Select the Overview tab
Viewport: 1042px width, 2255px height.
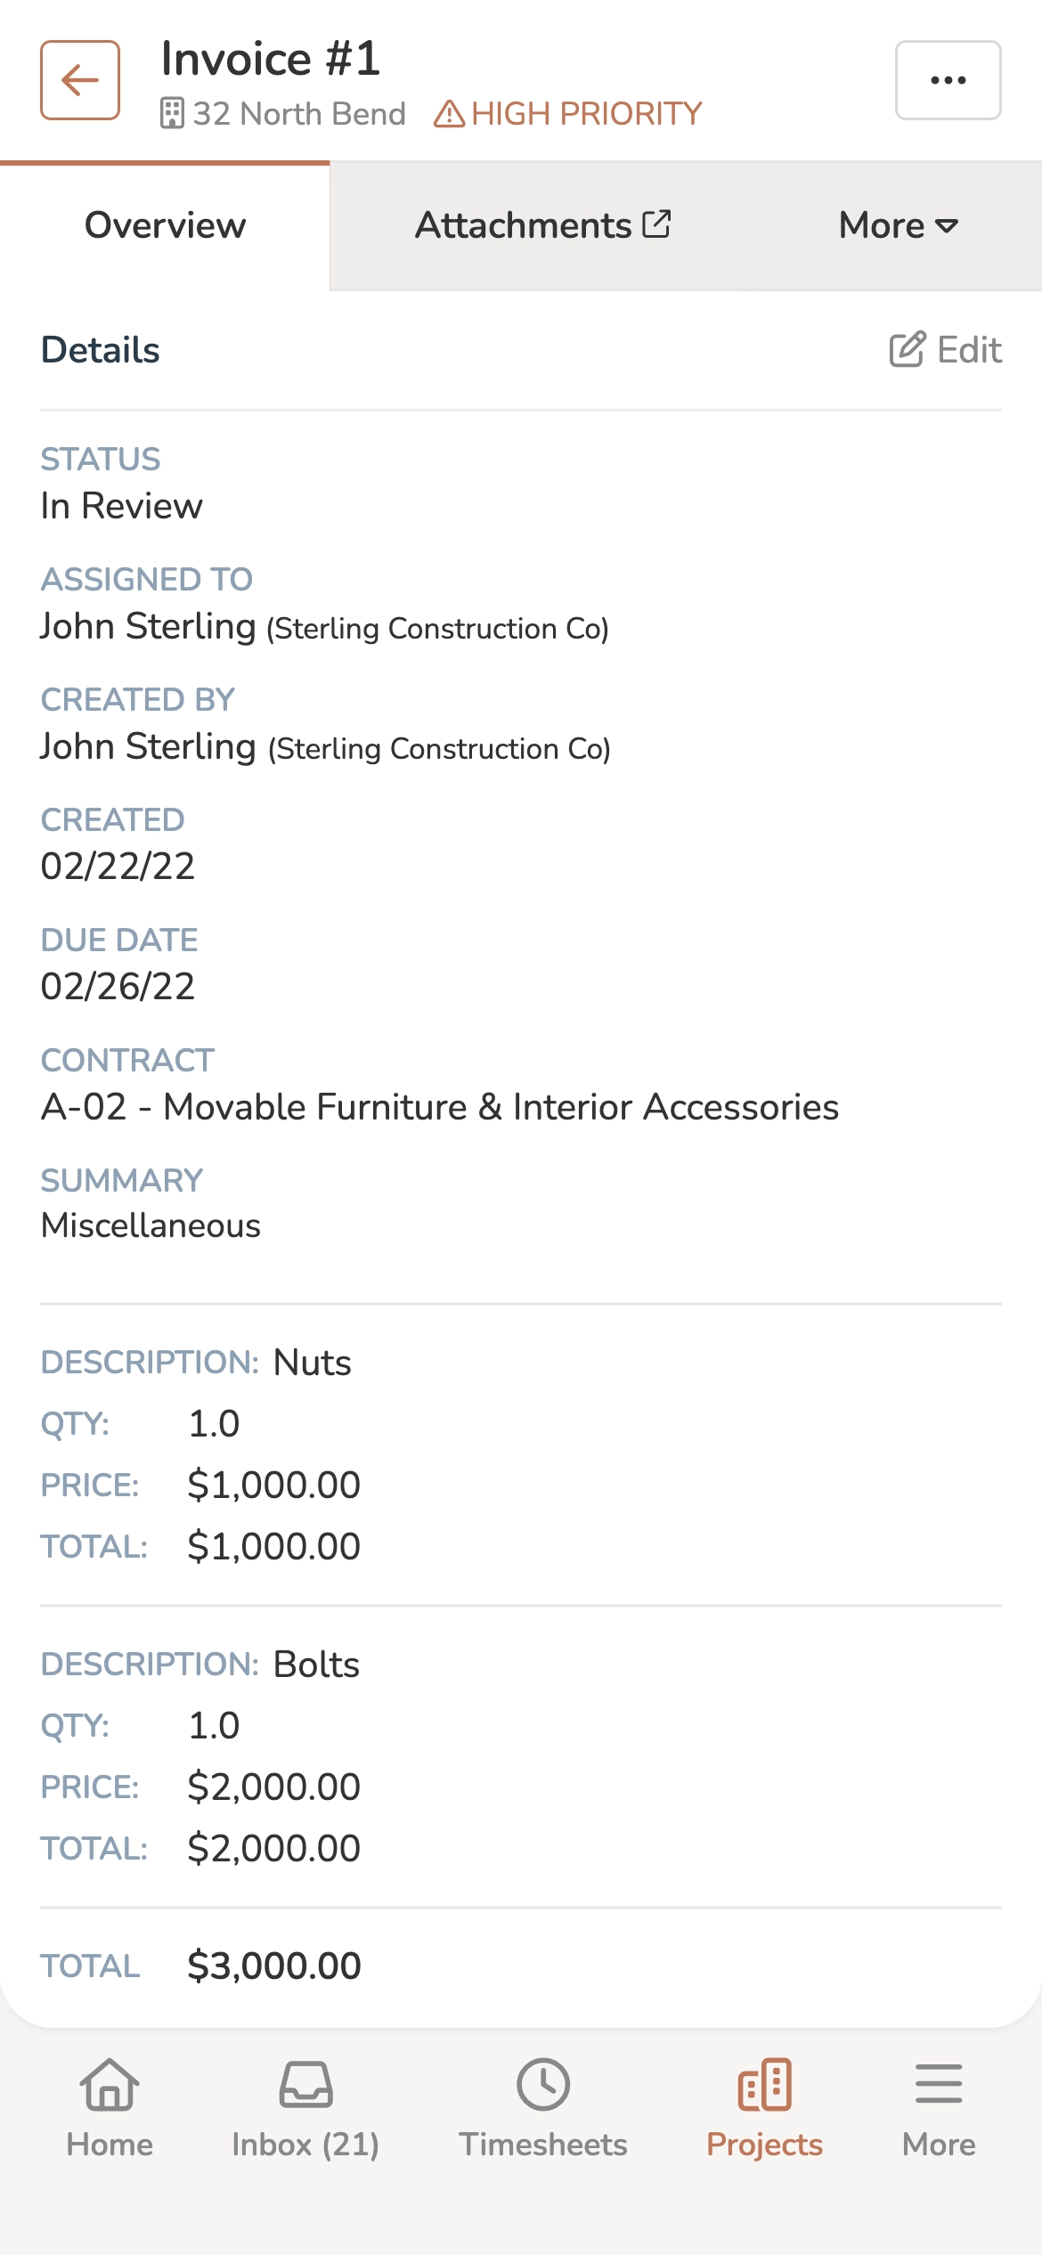click(x=164, y=225)
